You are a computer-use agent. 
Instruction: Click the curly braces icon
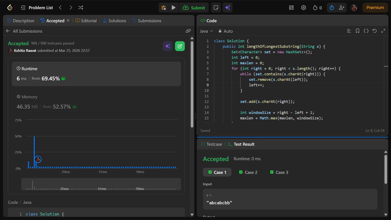(366, 31)
